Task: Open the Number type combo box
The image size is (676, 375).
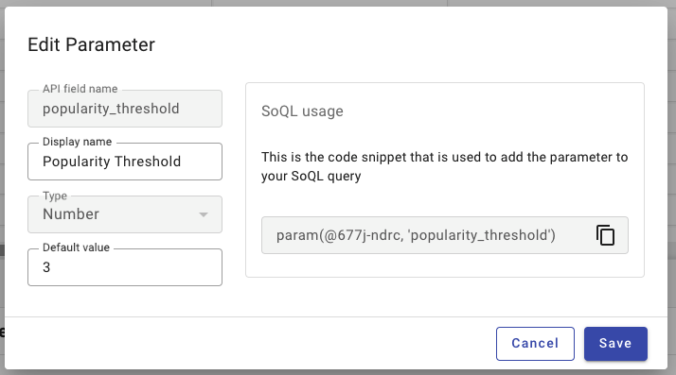Action: [125, 214]
